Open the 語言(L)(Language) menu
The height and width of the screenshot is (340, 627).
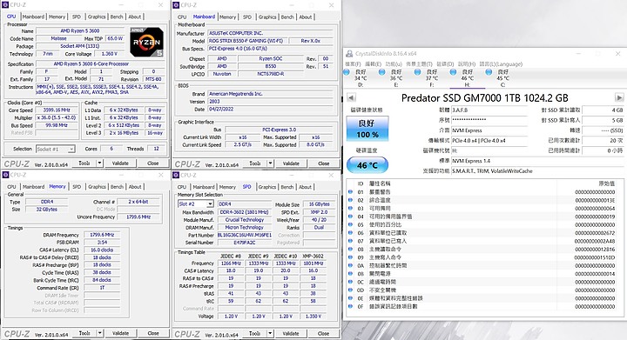(501, 63)
